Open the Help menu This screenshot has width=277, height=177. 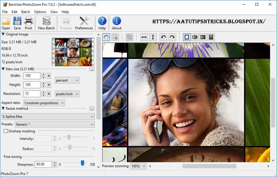click(65, 12)
